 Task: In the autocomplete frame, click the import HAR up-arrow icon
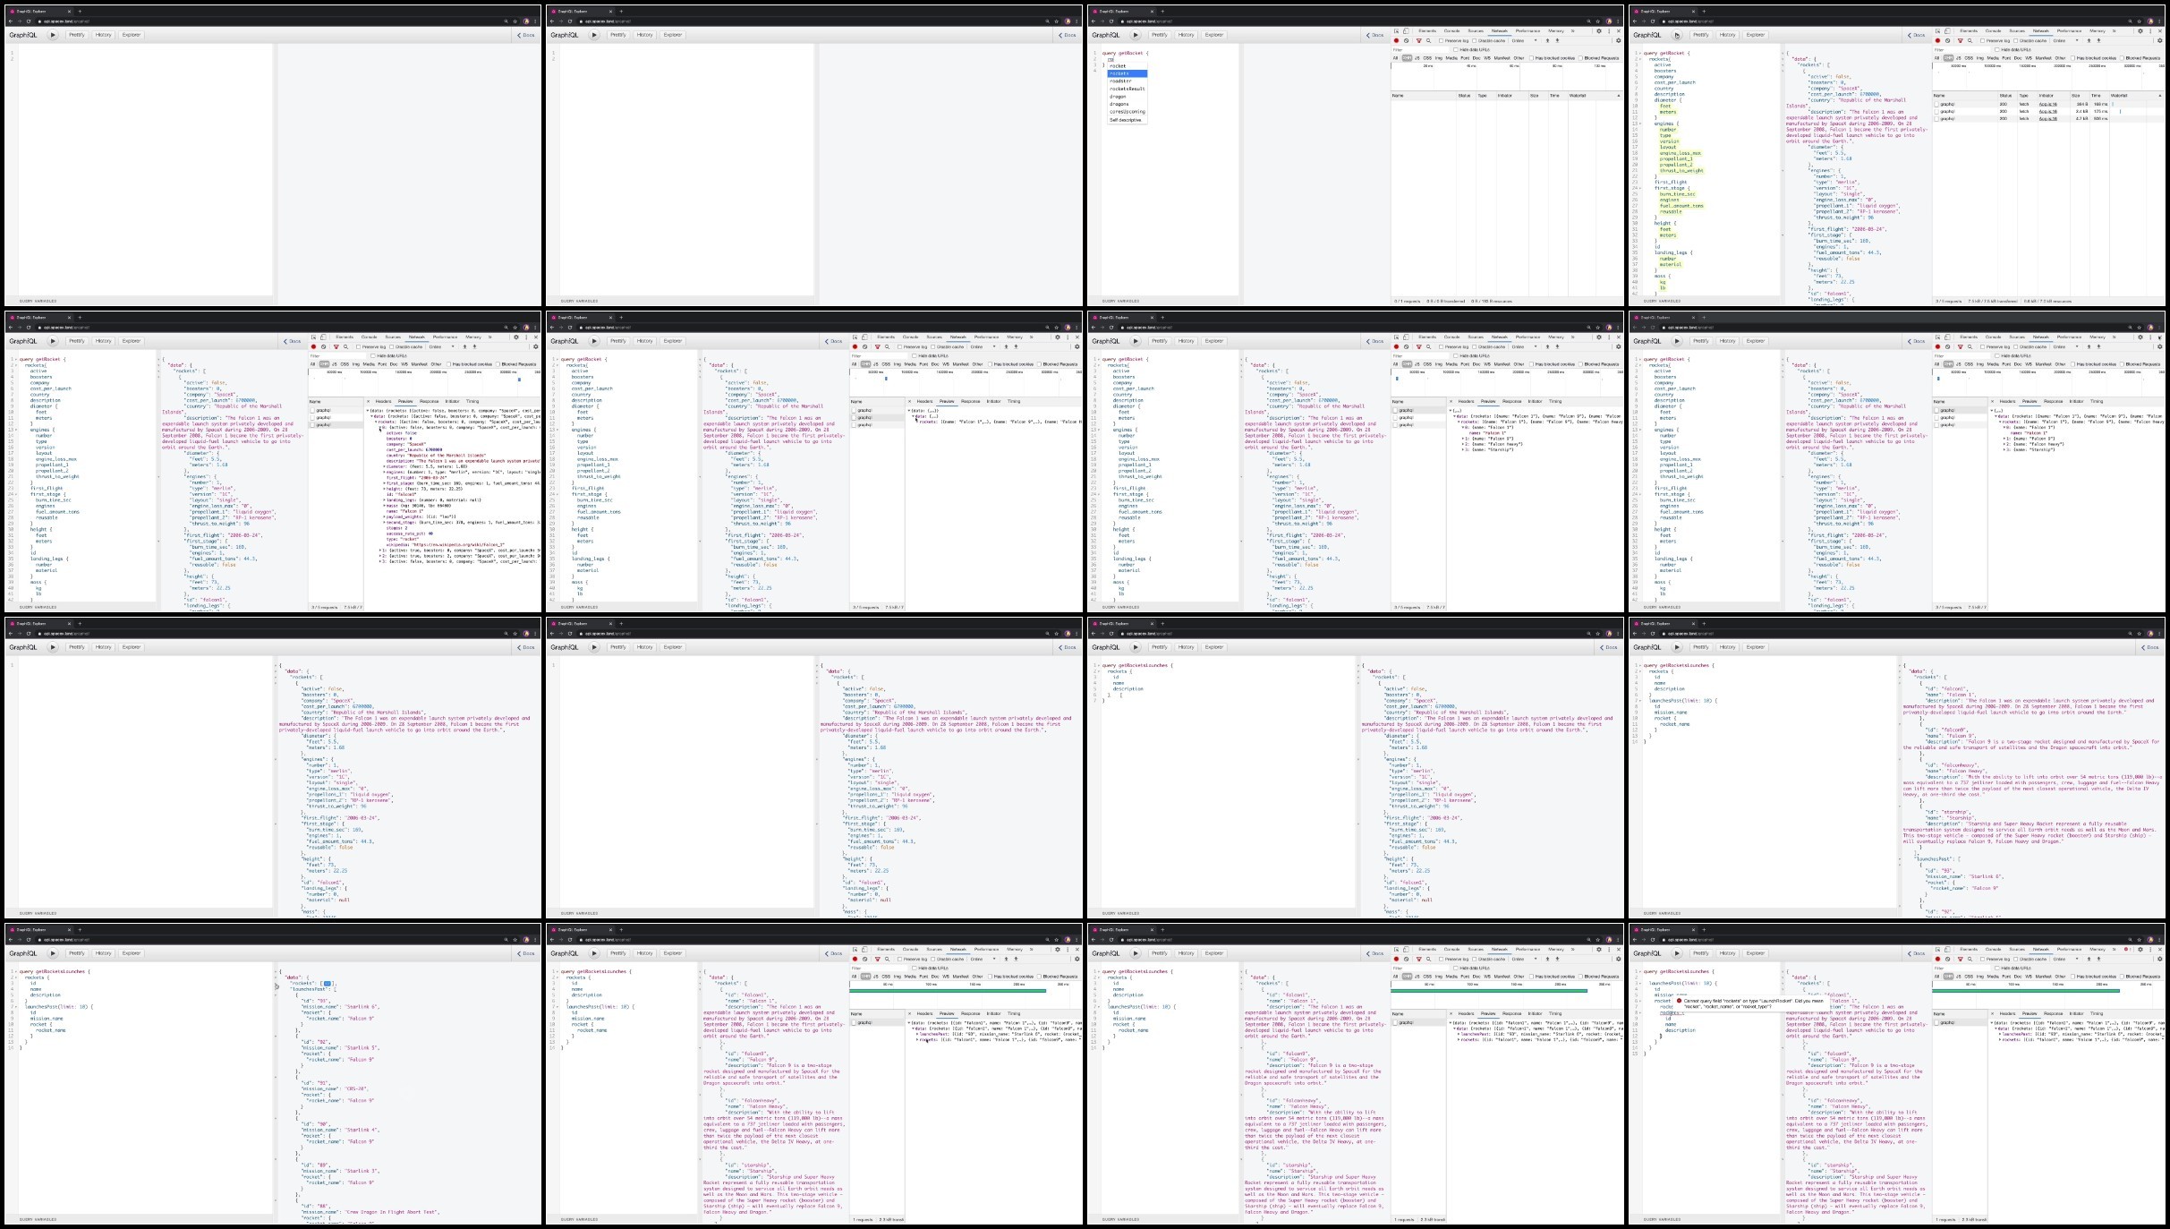coord(1547,40)
